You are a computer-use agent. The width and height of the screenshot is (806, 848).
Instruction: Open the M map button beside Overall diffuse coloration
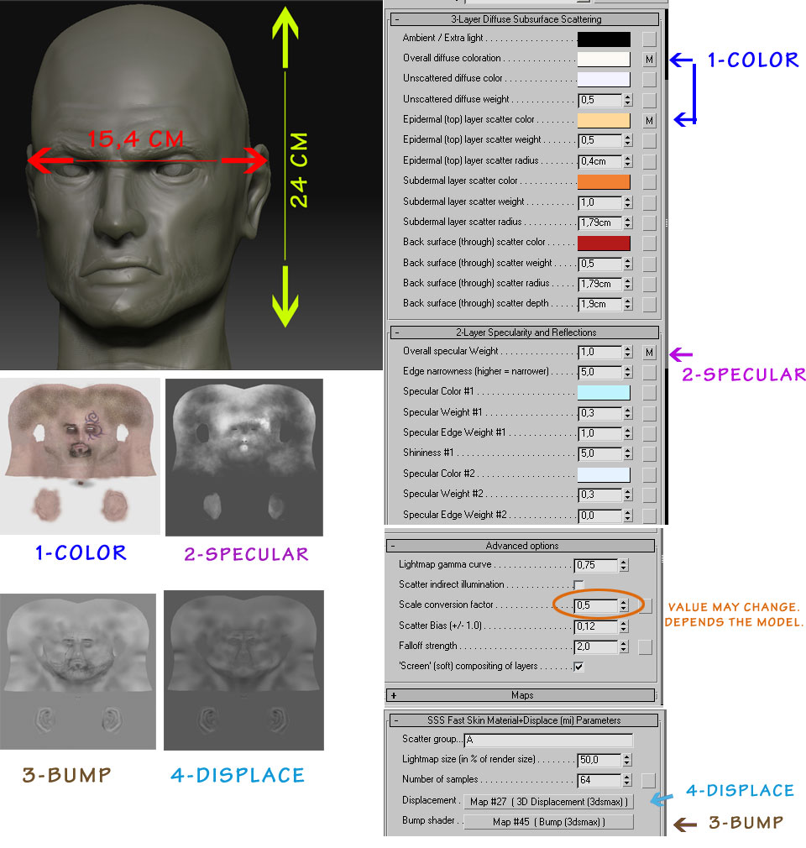[x=649, y=59]
